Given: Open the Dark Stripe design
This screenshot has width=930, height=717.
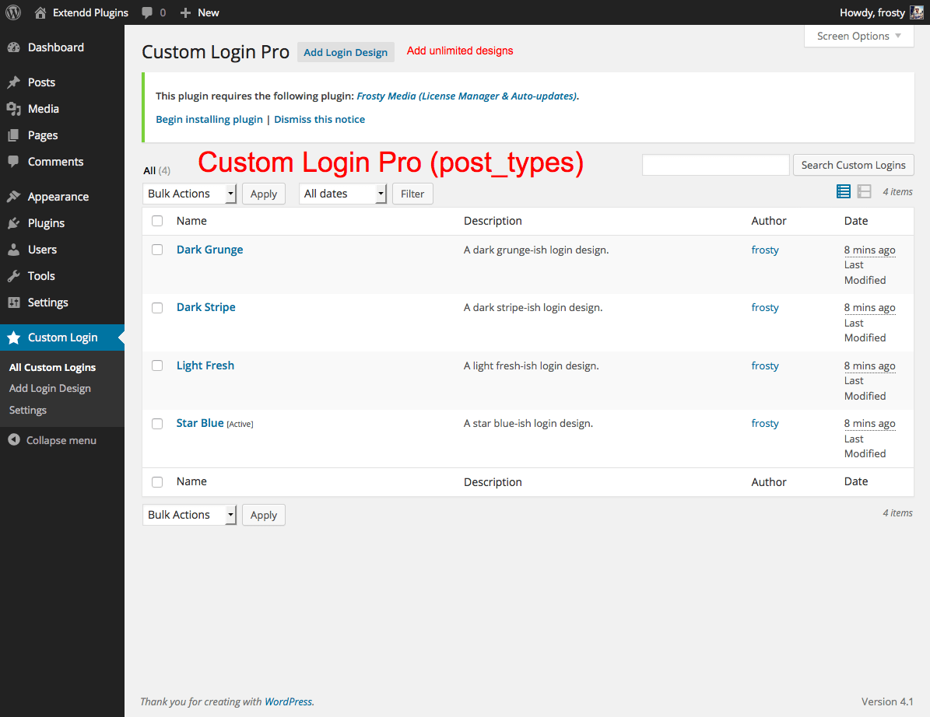Looking at the screenshot, I should (x=205, y=307).
